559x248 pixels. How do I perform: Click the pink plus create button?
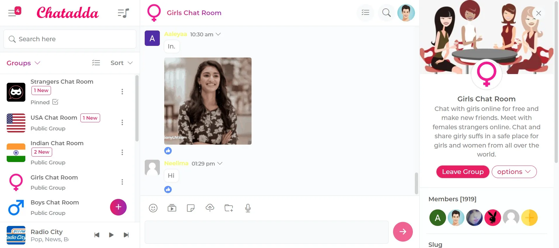[x=118, y=207]
